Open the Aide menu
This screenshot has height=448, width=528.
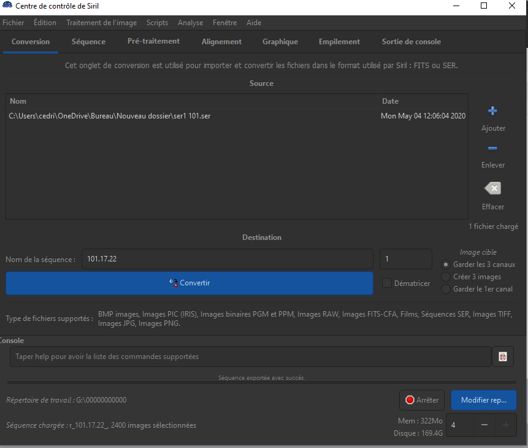coord(253,23)
